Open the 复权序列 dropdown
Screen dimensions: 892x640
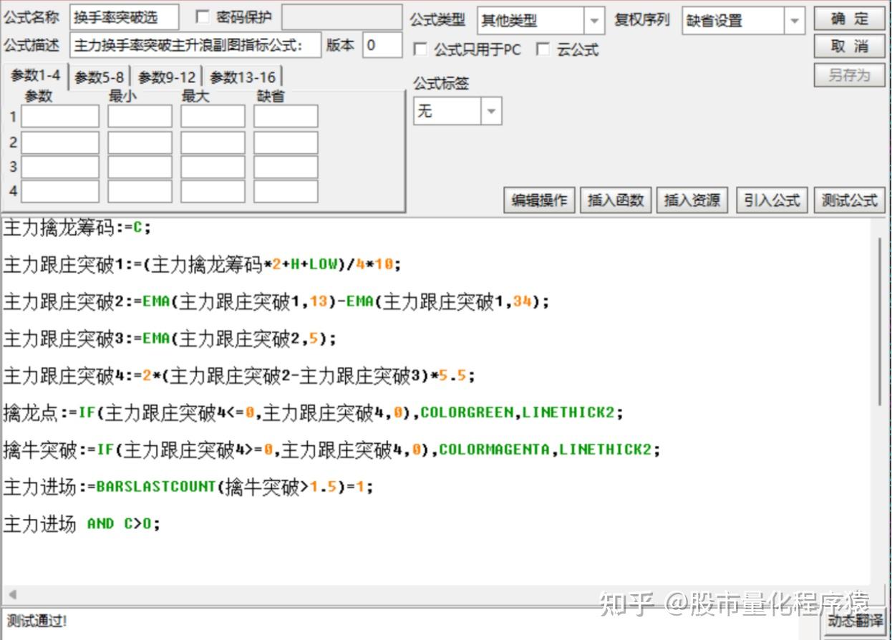pyautogui.click(x=794, y=21)
